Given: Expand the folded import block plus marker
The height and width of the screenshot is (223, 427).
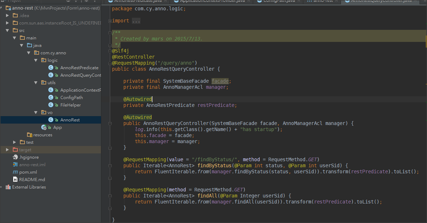Looking at the screenshot, I should click(110, 21).
